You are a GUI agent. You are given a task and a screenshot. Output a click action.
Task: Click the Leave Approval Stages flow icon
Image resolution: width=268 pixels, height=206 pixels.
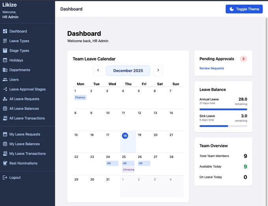(5, 89)
